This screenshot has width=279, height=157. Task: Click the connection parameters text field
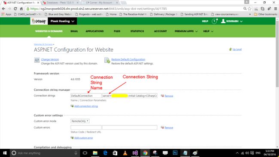click(x=130, y=95)
